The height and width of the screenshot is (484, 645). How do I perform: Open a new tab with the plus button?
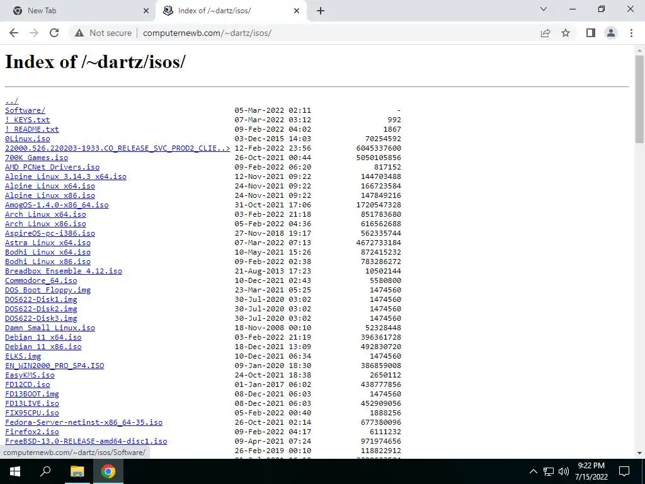[x=321, y=11]
